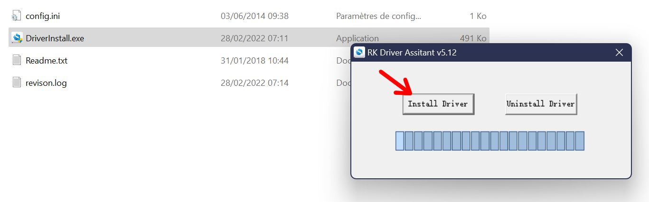Click the driver installation progress bar
649x202 pixels.
pyautogui.click(x=490, y=141)
